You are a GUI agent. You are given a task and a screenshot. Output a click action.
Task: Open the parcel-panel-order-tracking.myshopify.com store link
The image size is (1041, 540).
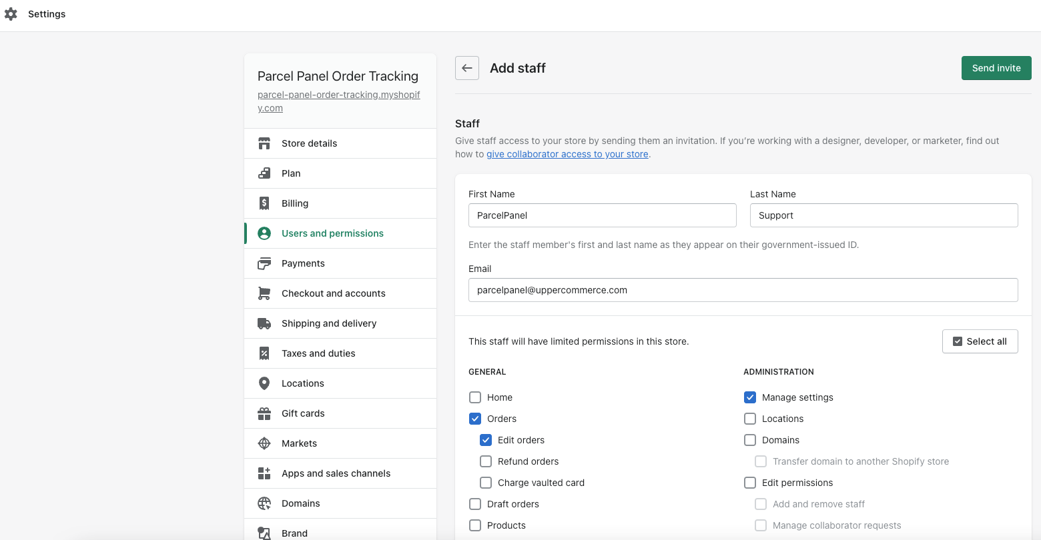[x=339, y=101]
